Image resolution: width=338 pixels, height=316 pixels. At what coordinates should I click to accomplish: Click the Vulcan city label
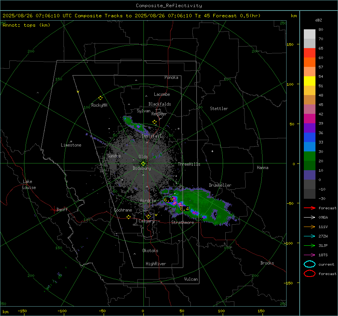tap(191, 279)
